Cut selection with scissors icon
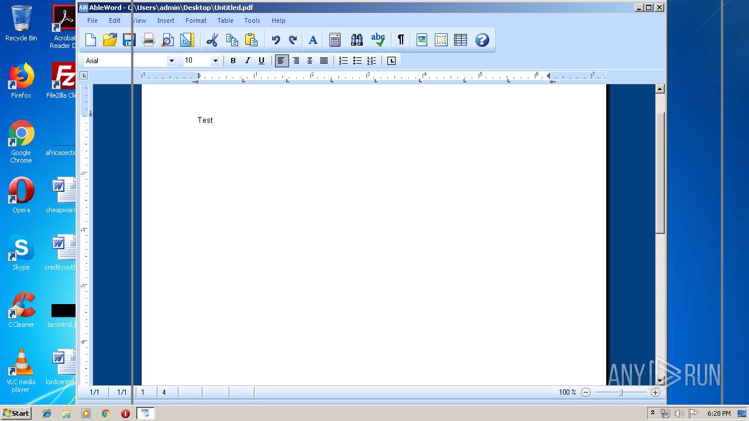This screenshot has width=749, height=421. 212,40
